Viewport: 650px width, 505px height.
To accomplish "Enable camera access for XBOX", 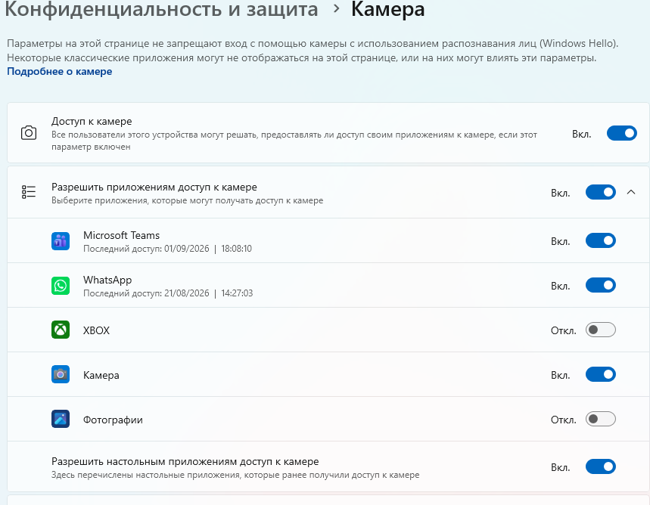I will click(x=600, y=330).
